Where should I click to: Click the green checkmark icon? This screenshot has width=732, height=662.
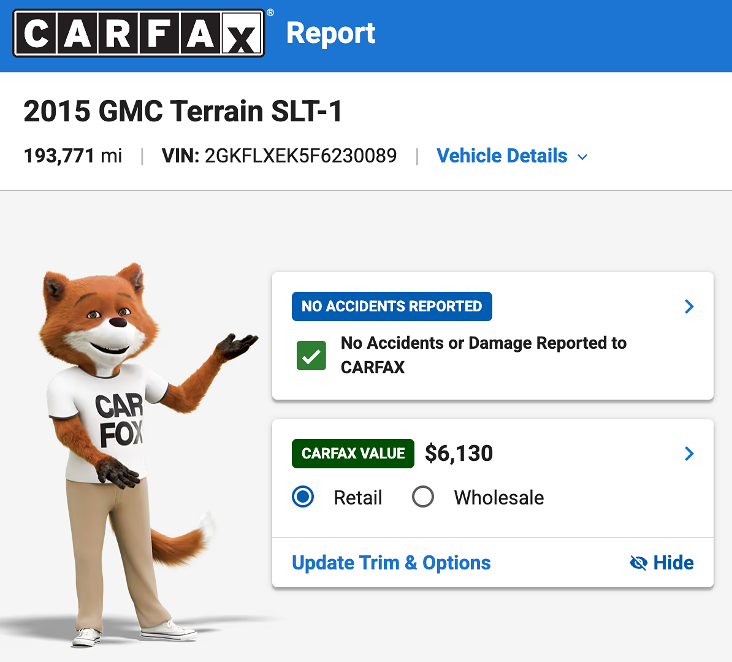coord(311,356)
